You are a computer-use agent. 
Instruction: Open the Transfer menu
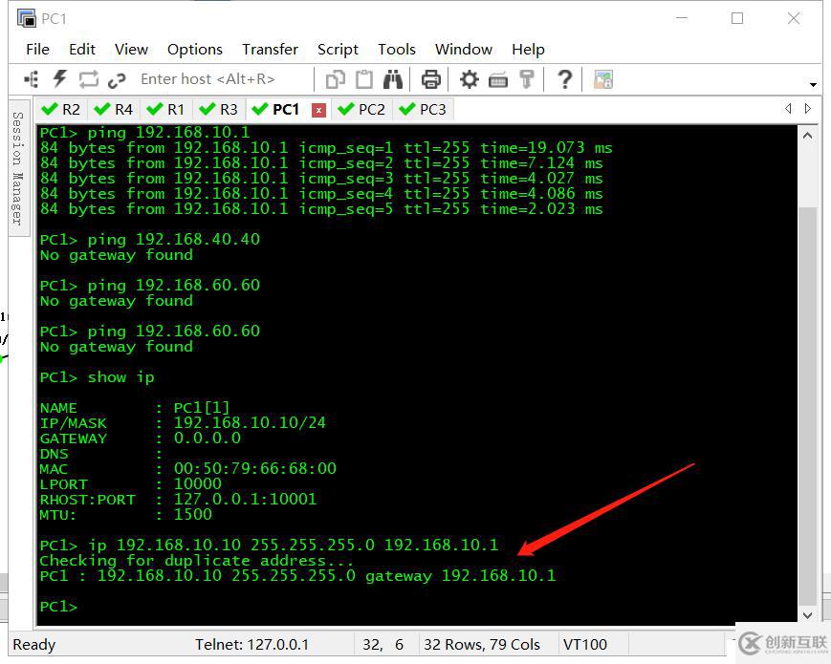270,50
